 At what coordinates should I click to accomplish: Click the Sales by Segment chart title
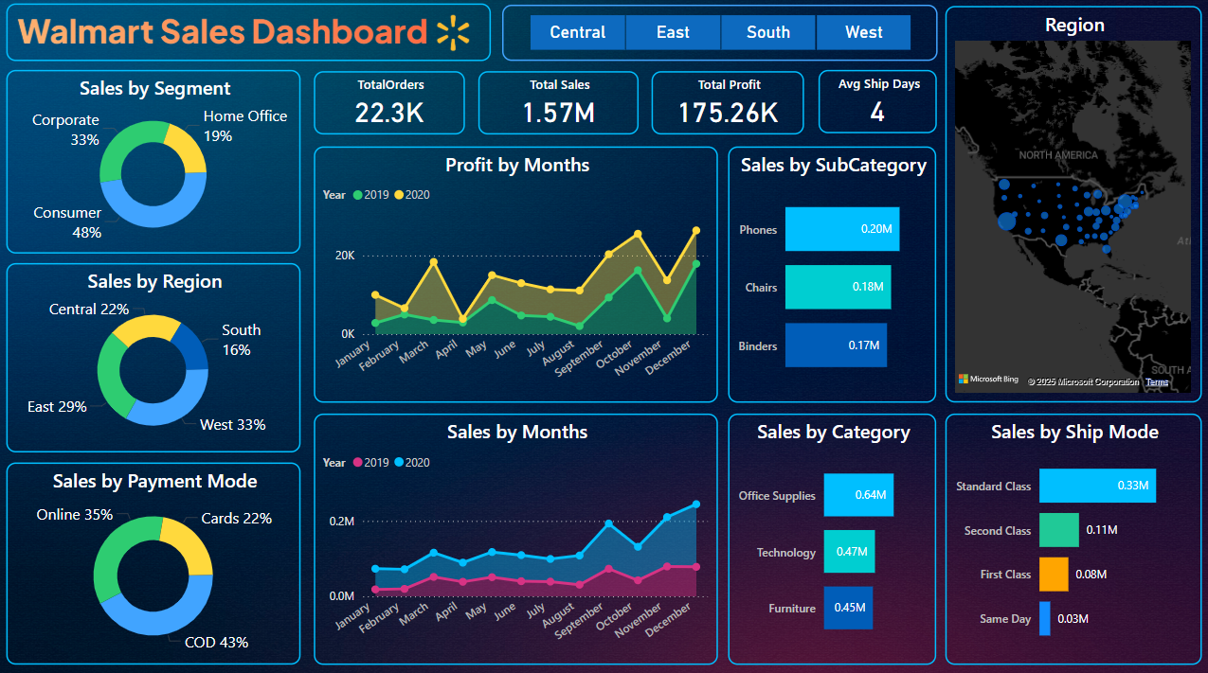coord(155,88)
